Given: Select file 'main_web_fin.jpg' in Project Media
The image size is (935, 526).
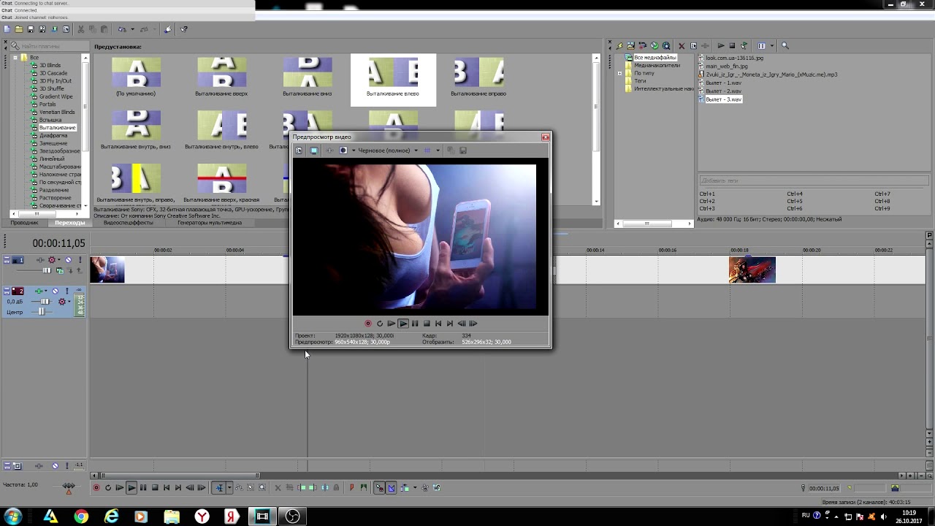Looking at the screenshot, I should coord(726,66).
